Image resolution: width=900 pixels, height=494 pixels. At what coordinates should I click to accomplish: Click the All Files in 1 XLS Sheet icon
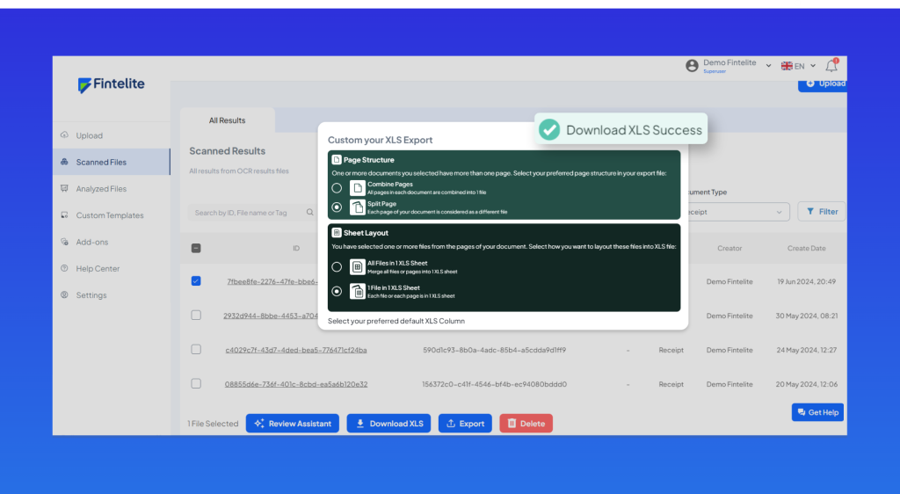click(x=357, y=266)
